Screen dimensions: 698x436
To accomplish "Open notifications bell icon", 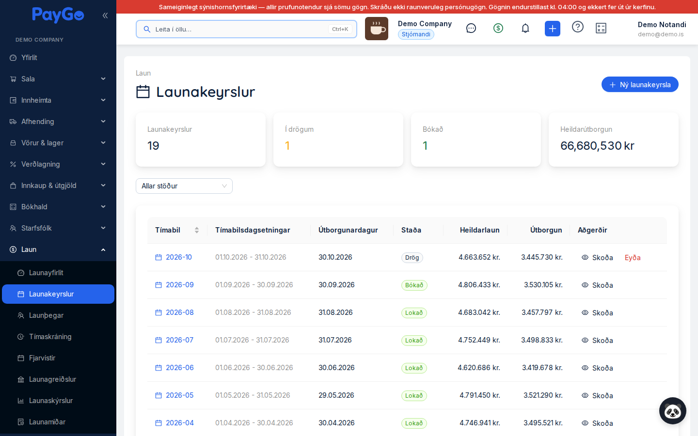I will [x=525, y=28].
